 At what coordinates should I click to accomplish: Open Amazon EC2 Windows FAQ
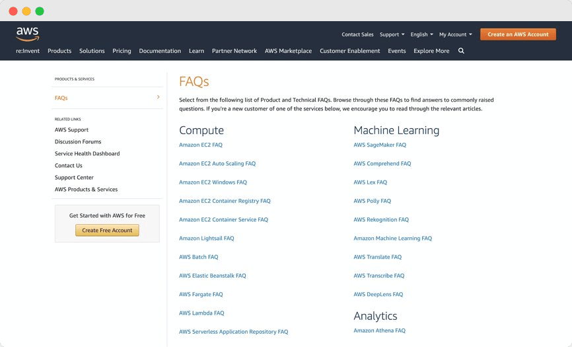click(x=213, y=182)
